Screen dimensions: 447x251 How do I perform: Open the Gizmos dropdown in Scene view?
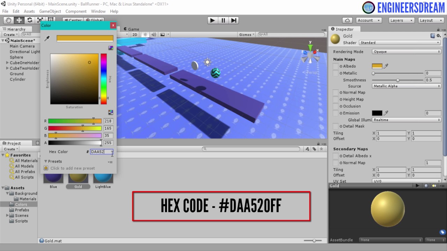coord(247,35)
